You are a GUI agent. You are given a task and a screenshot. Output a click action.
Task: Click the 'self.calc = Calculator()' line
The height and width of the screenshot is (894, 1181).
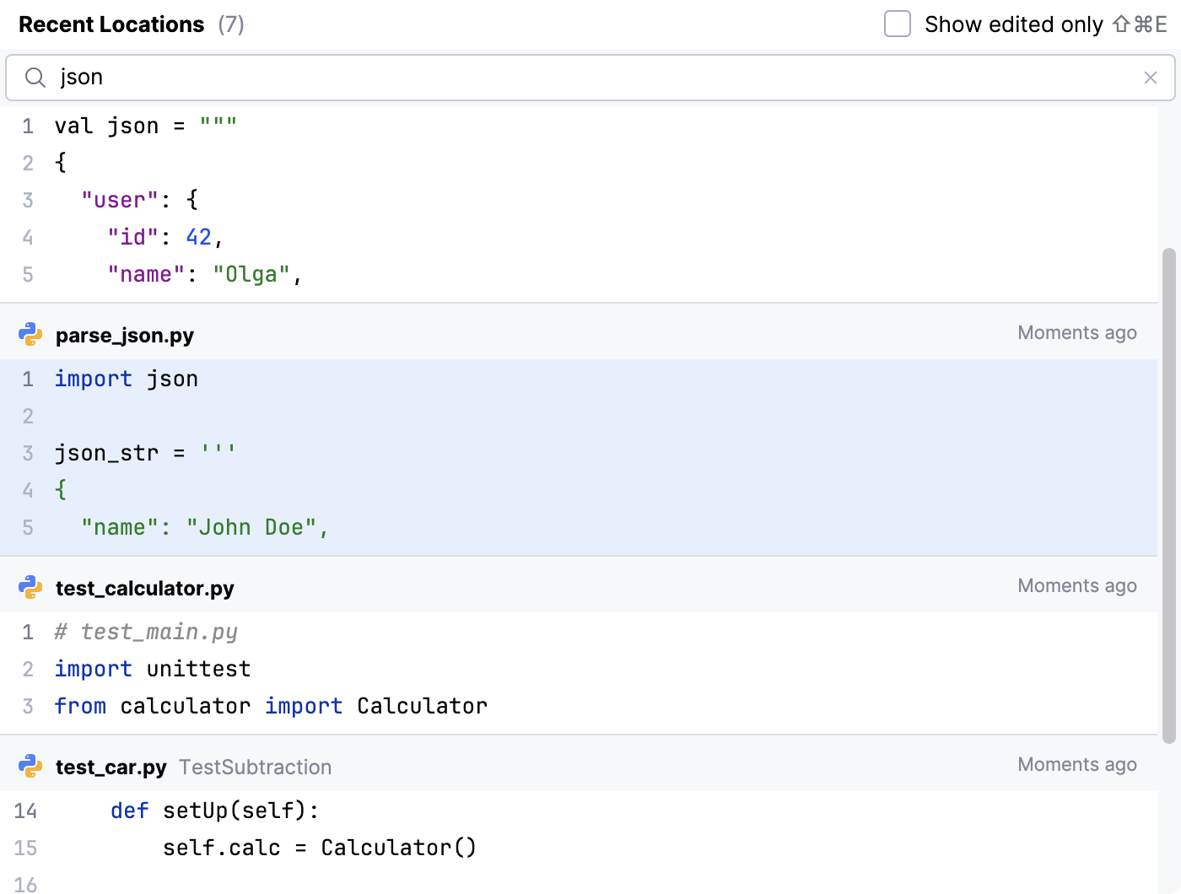(x=319, y=848)
